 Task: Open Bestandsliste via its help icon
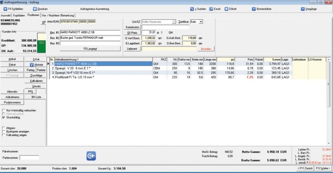tap(254, 8)
